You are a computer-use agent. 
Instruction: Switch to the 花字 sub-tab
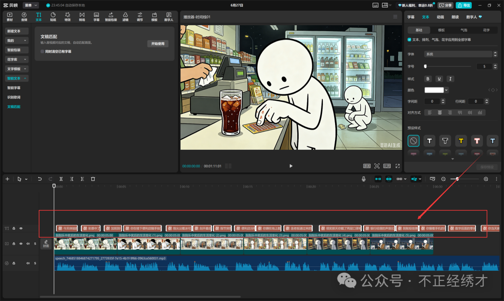click(x=486, y=30)
